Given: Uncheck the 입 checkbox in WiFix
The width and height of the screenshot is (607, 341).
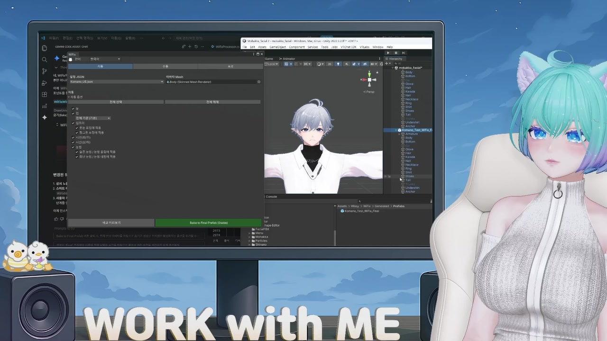Looking at the screenshot, I should click(73, 113).
